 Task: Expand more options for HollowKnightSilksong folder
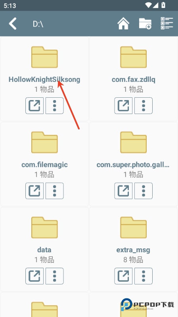tap(54, 106)
